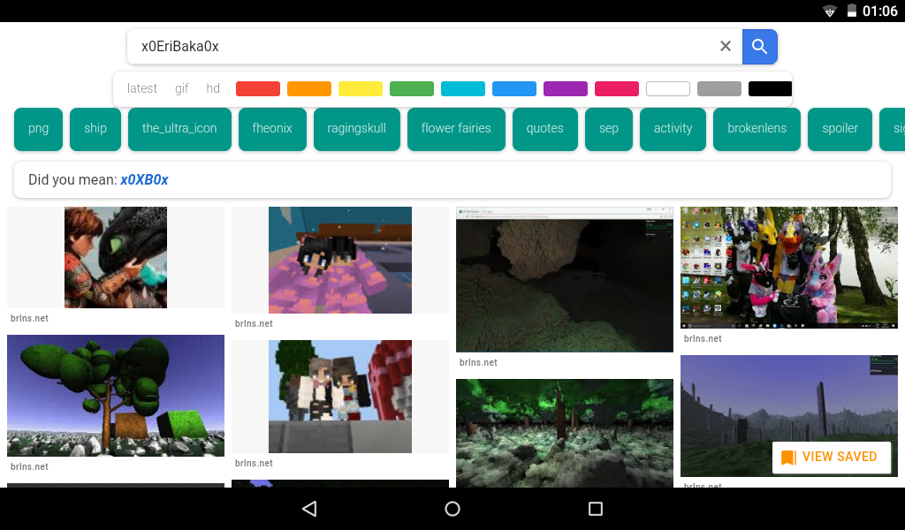Select the ragingskull tag chip
905x530 pixels.
pyautogui.click(x=357, y=129)
